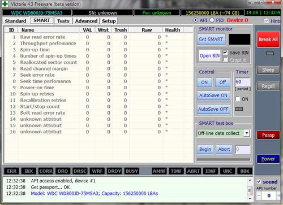This screenshot has width=283, height=205.
Task: Uncheck the Save BIN checkbox
Action: [x=225, y=53]
